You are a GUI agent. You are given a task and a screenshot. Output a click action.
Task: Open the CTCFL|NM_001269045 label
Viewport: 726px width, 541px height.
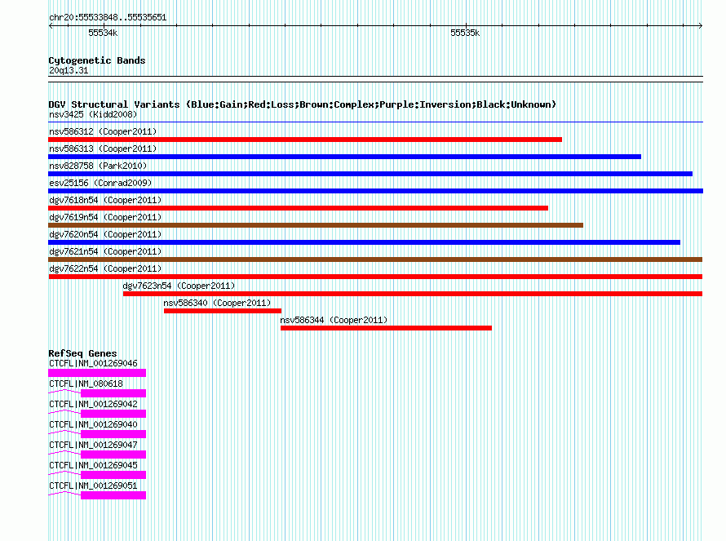(93, 465)
